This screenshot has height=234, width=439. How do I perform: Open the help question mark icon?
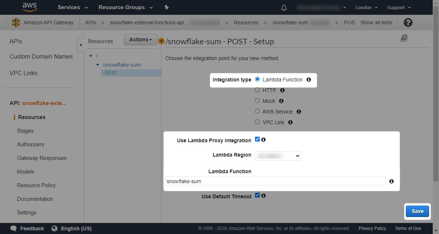[x=408, y=22]
